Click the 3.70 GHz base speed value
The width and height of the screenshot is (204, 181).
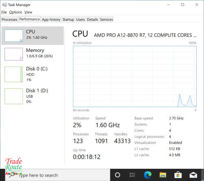[176, 118]
